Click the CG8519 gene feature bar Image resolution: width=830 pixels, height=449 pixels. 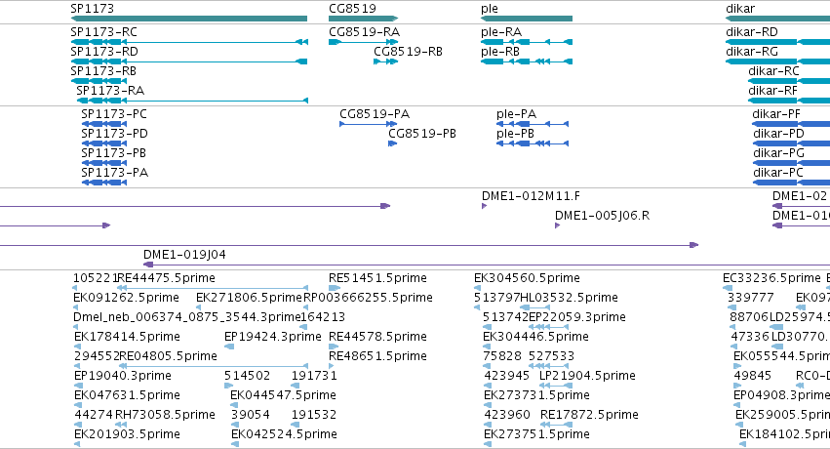coord(363,19)
